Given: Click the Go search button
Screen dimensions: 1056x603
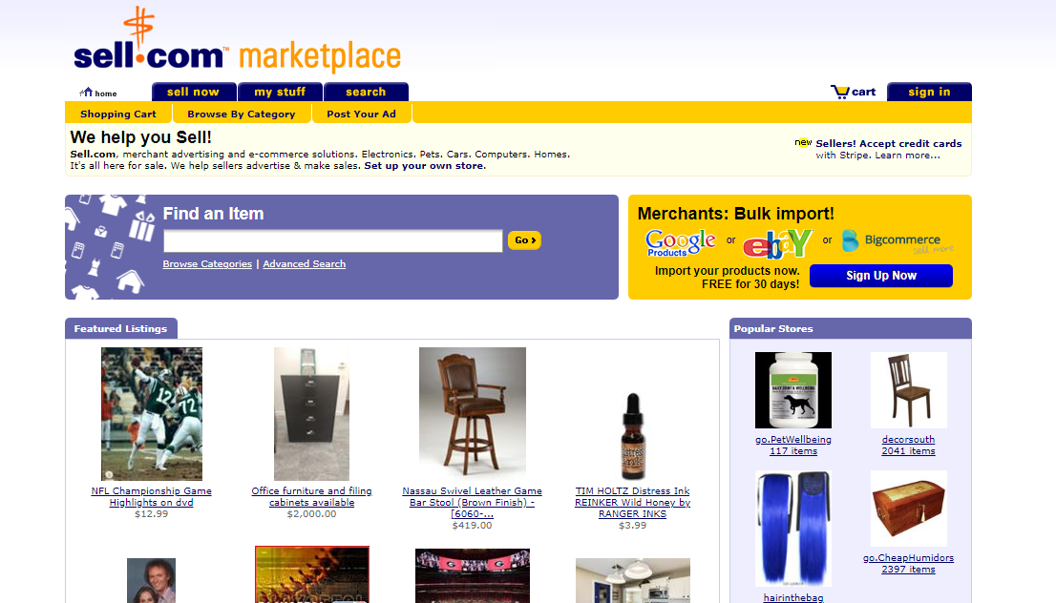Looking at the screenshot, I should (524, 240).
